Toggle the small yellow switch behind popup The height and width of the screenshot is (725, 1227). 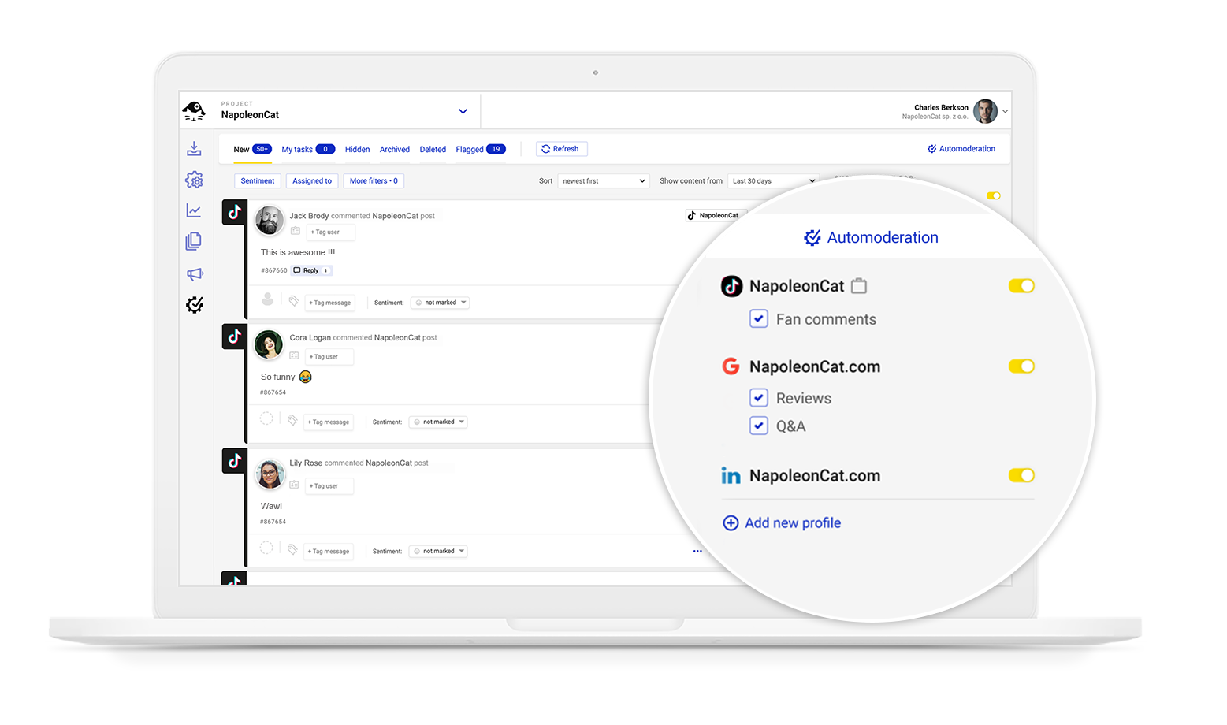[994, 195]
